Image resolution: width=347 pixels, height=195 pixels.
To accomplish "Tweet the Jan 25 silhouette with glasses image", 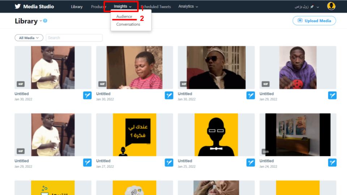I will 250,162.
